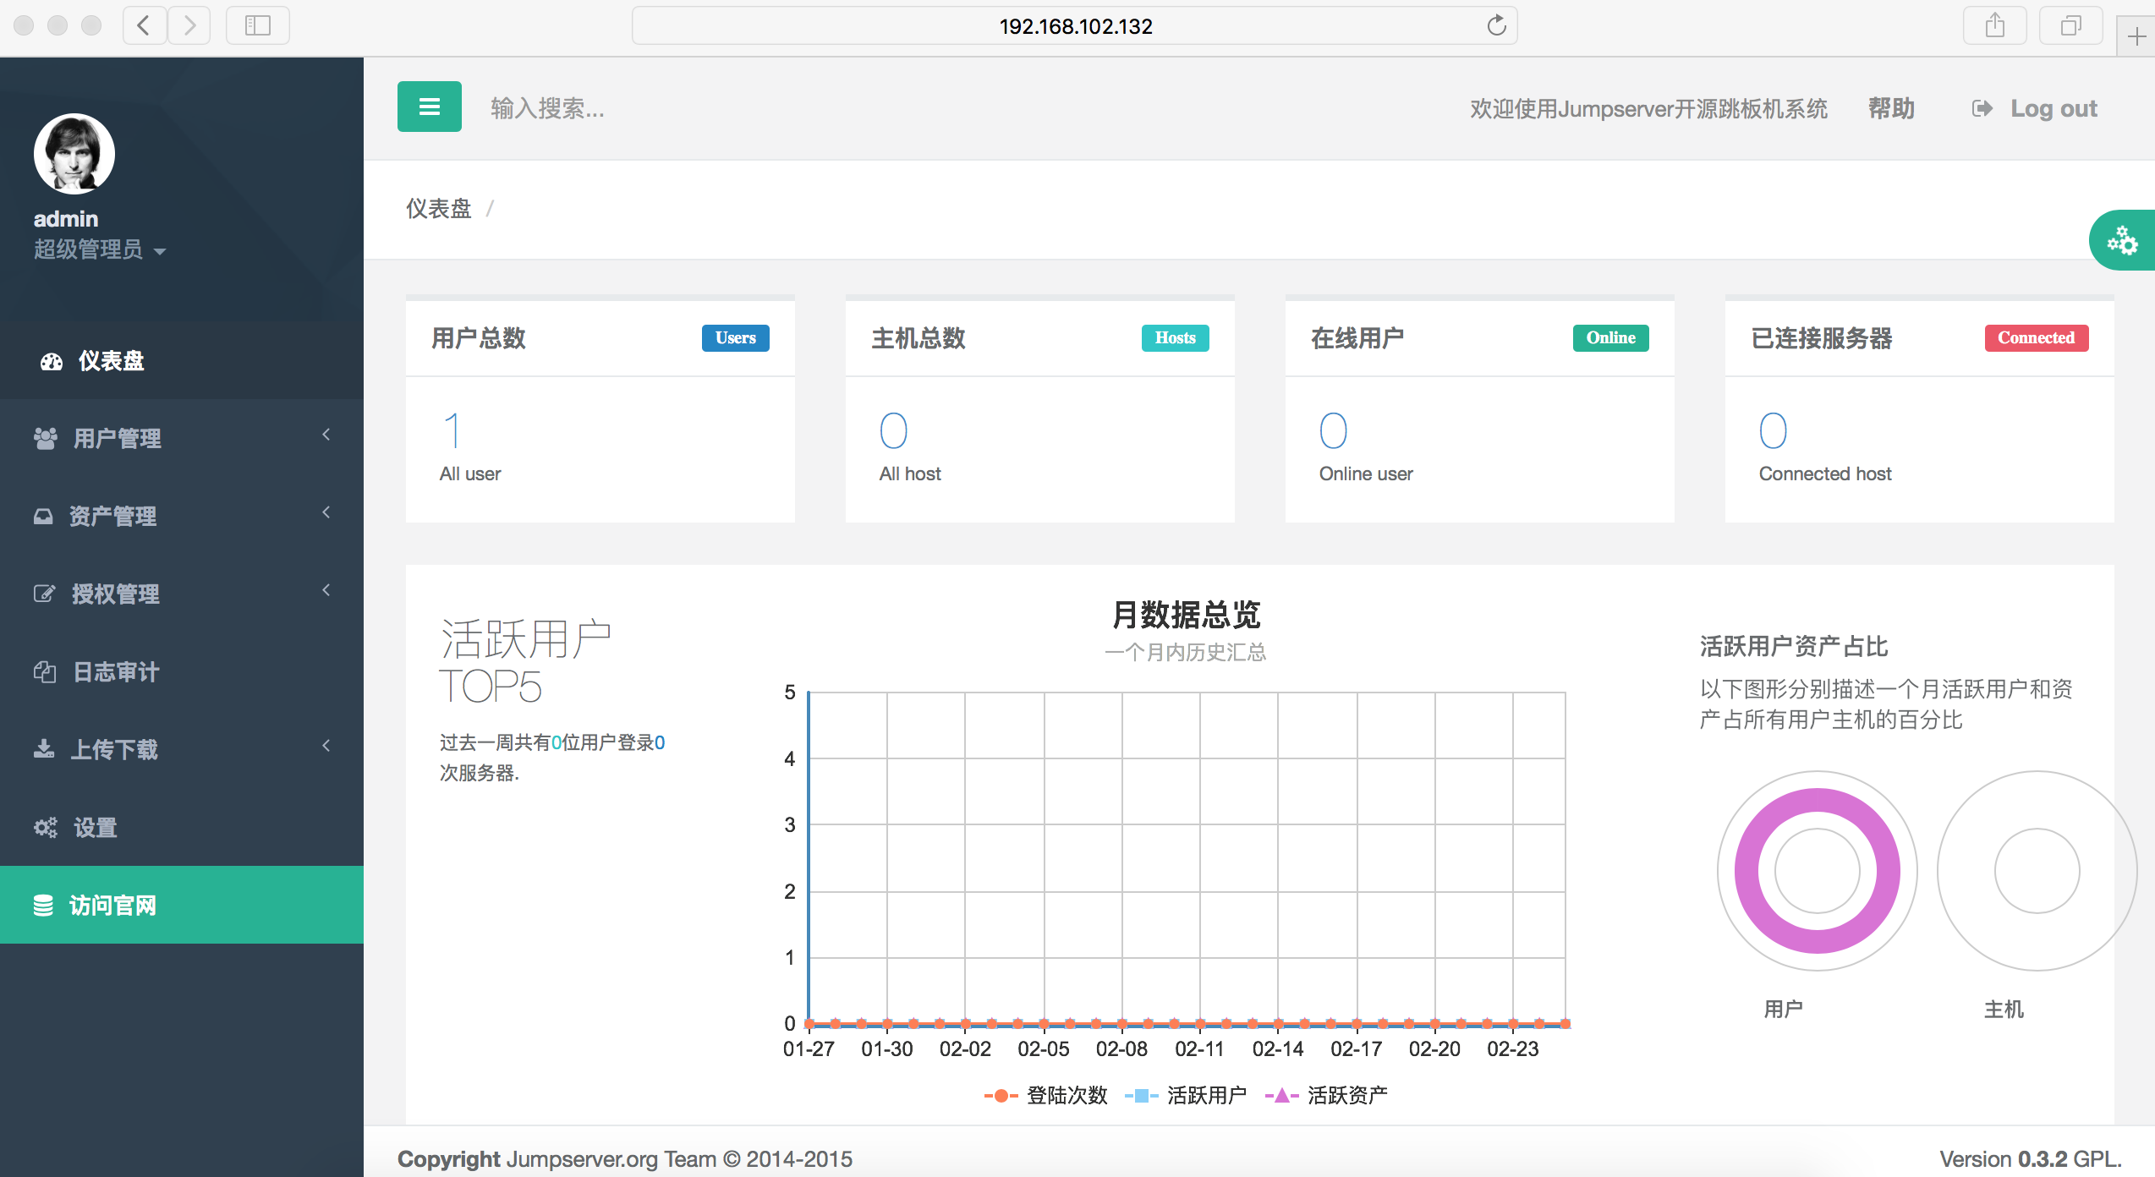
Task: Click the 日志审计 files icon
Action: point(45,671)
